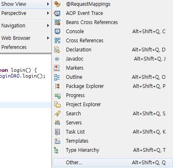The image size is (173, 168).
Task: Click the Markers view icon
Action: pos(57,68)
